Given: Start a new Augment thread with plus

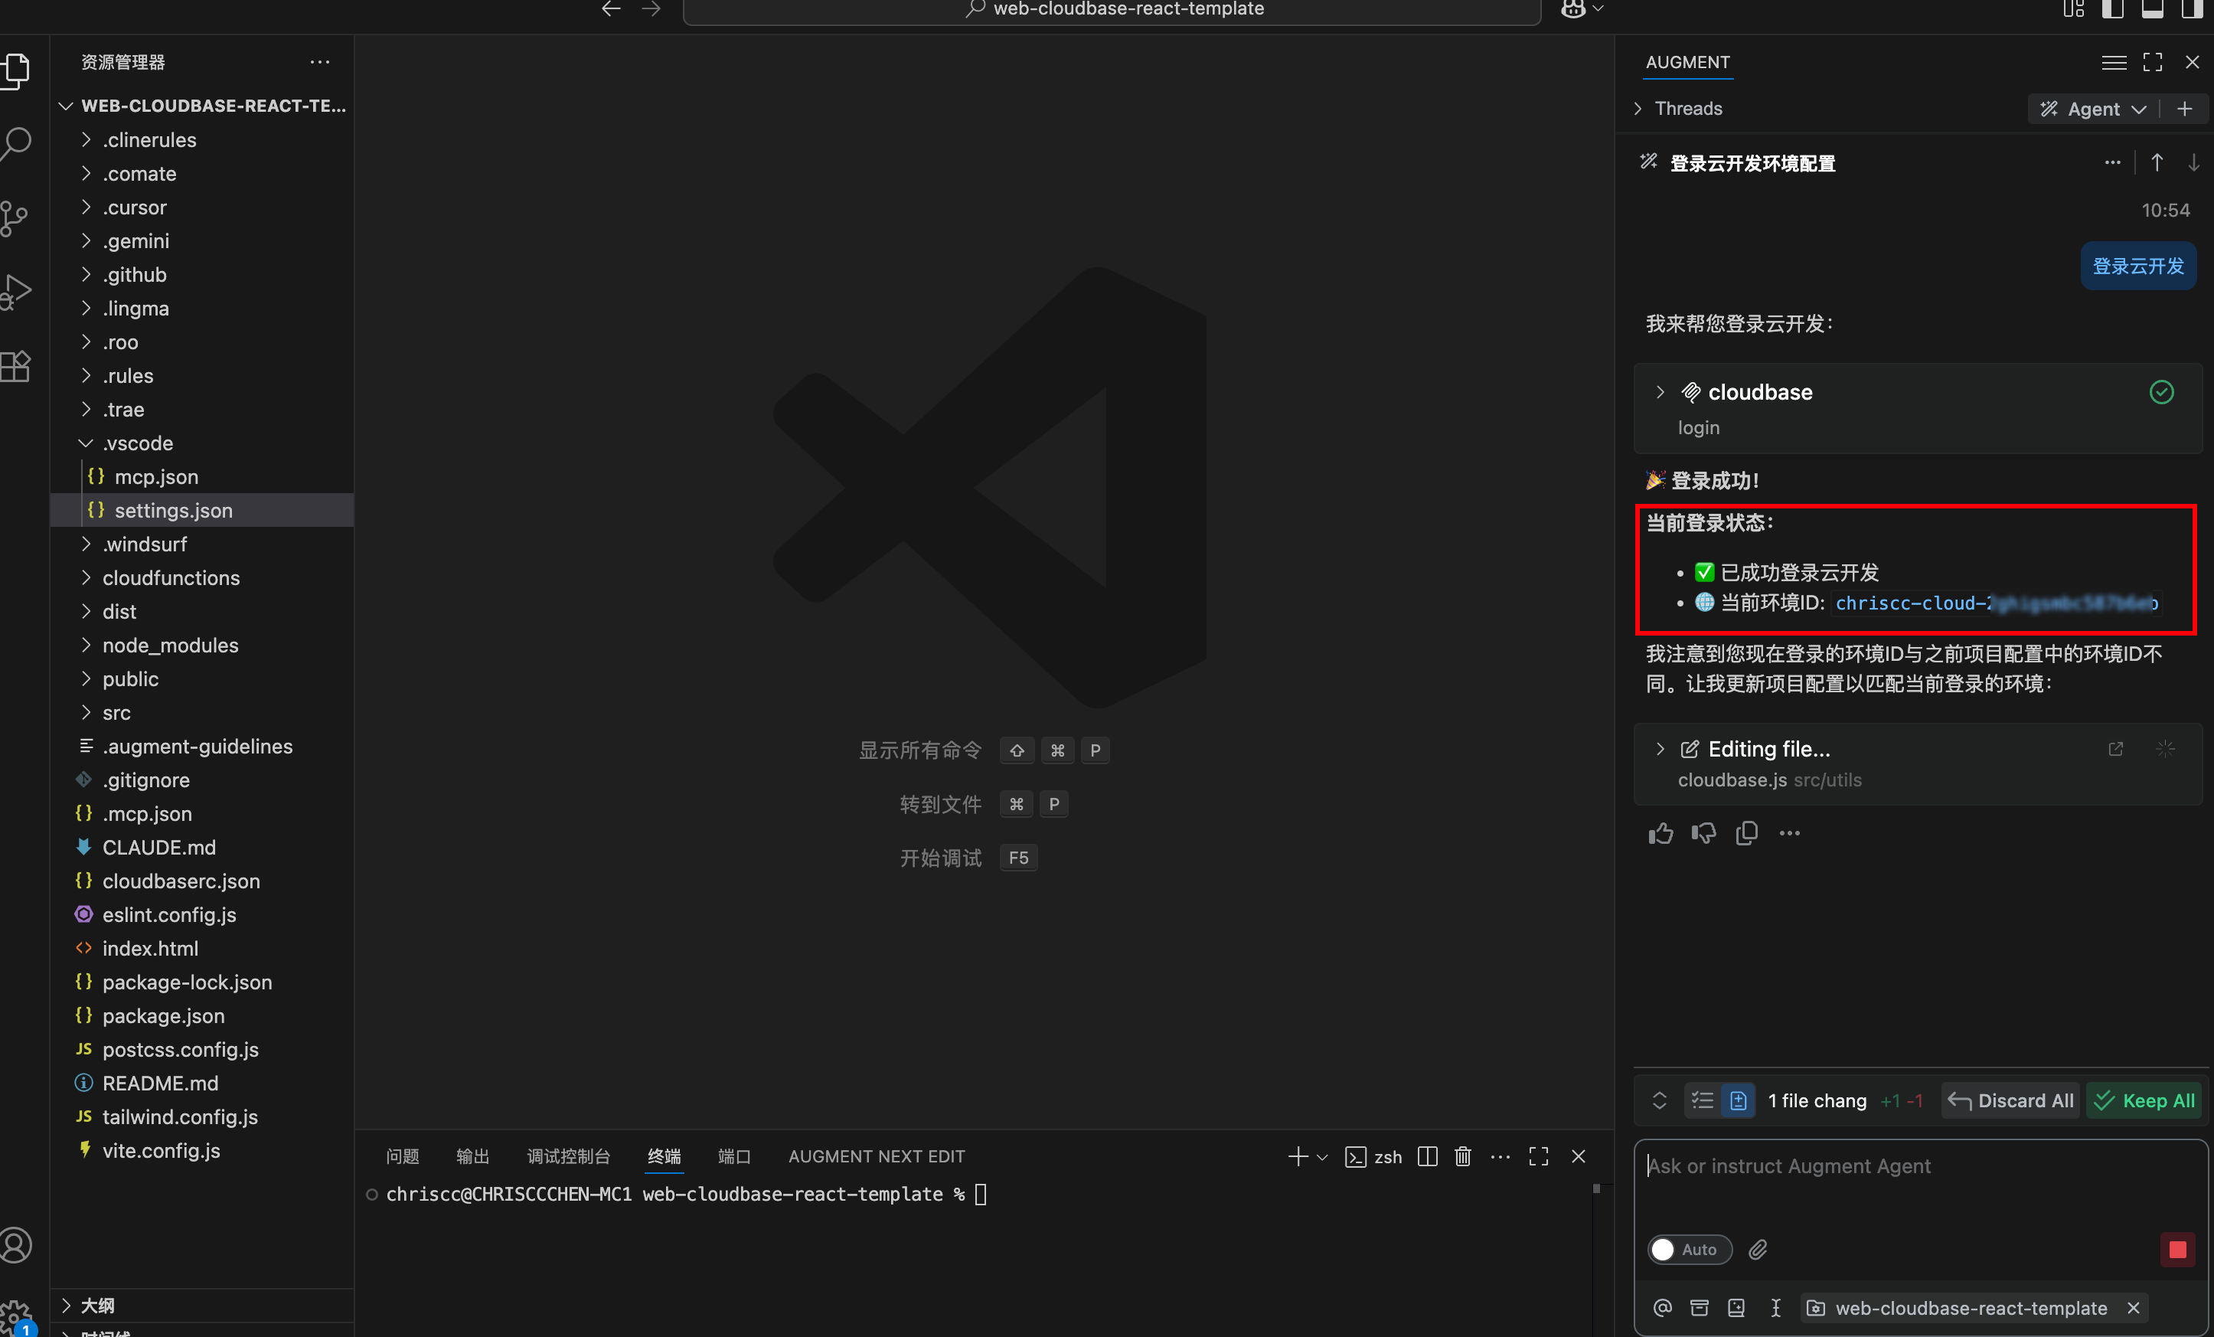Looking at the screenshot, I should tap(2185, 109).
